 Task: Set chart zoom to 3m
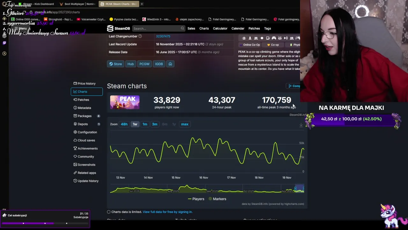pos(155,124)
